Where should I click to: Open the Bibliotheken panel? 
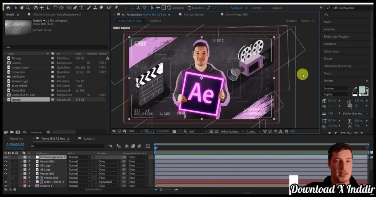331,51
